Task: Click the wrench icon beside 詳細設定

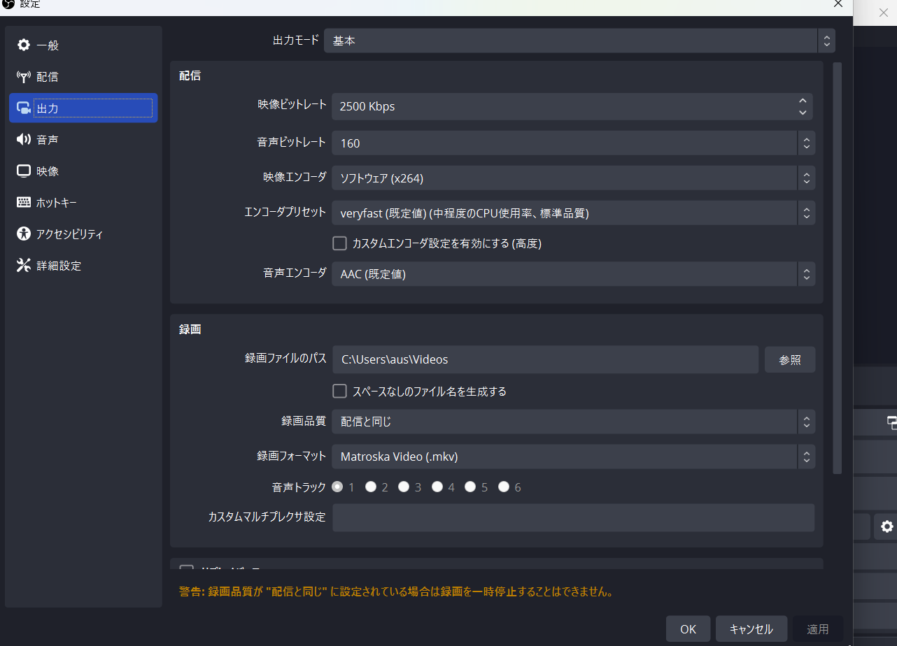Action: tap(24, 266)
